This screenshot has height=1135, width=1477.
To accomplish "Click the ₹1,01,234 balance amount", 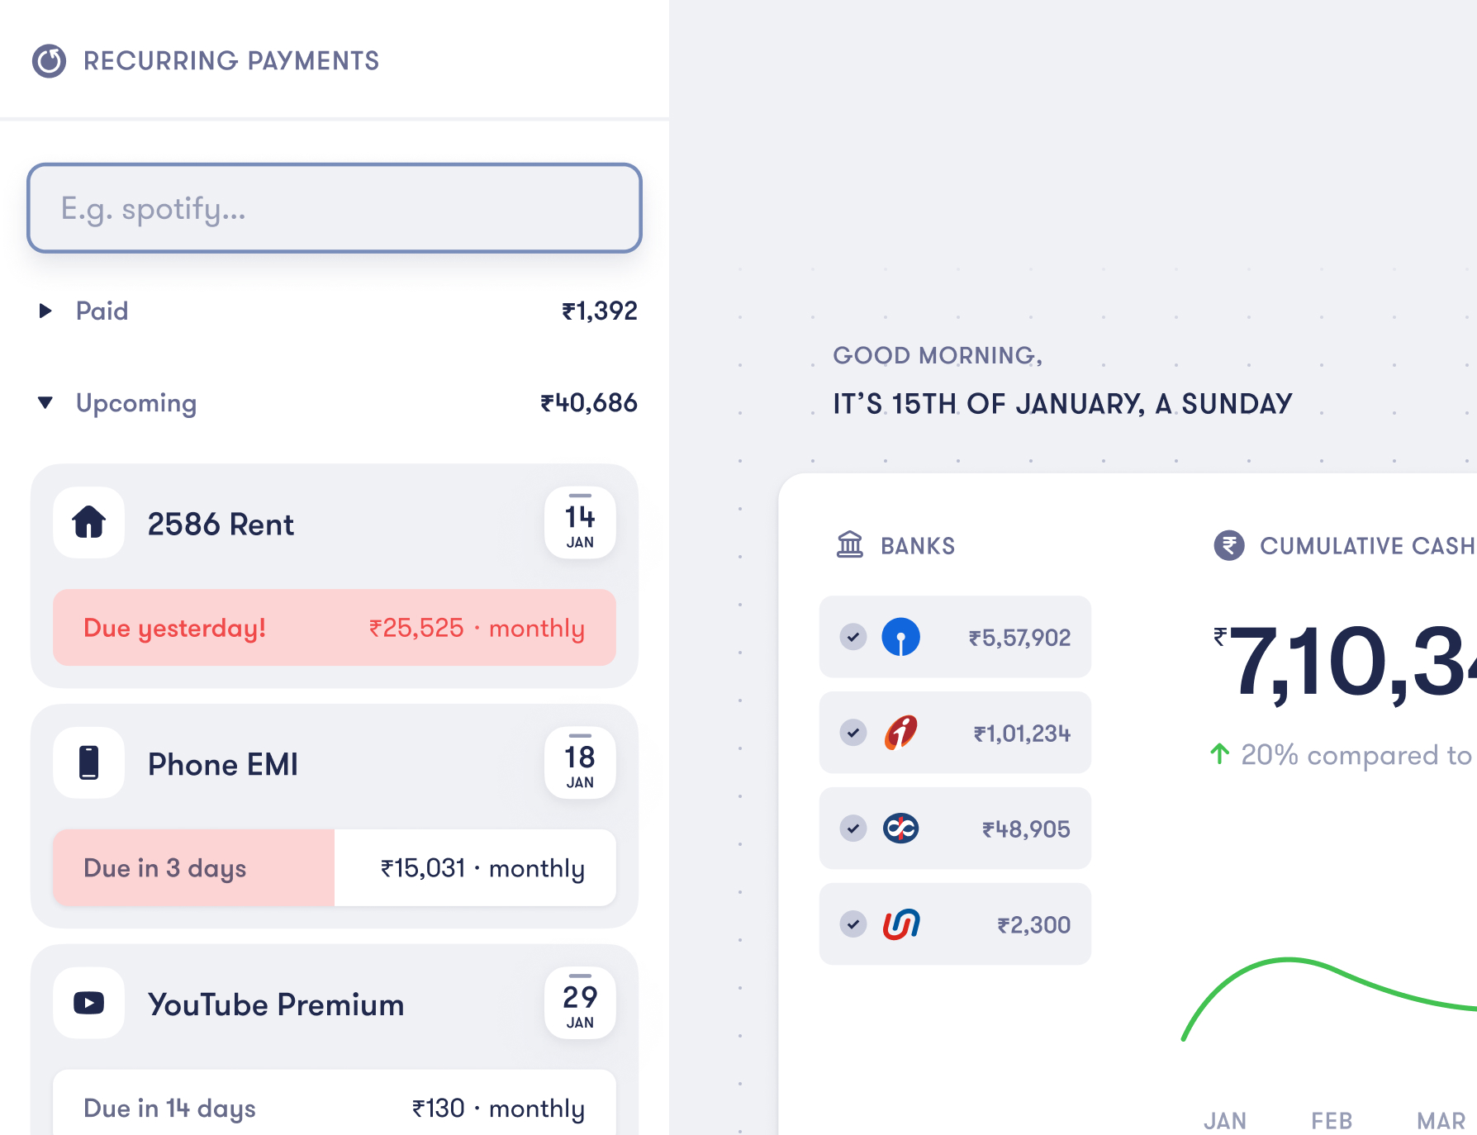I will [x=1022, y=734].
